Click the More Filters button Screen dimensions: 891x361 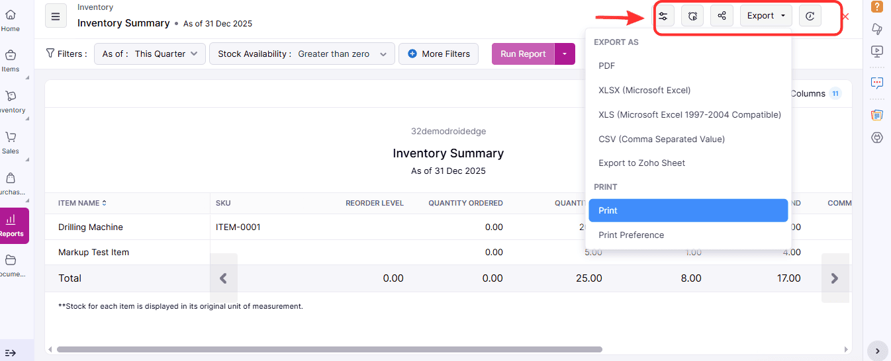438,54
